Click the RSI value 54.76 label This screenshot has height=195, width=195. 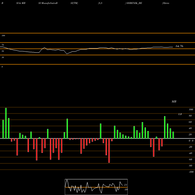coord(179,46)
